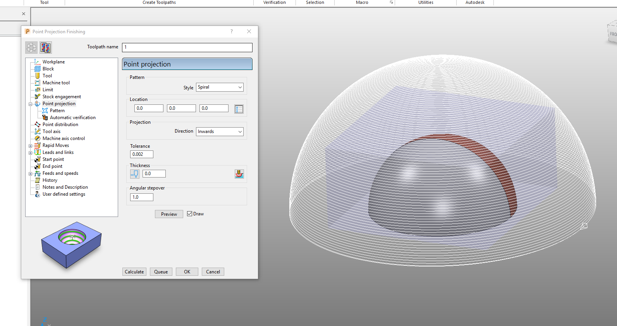Open the Style dropdown showing Spiral
Screen dimensions: 617x326
coord(220,87)
